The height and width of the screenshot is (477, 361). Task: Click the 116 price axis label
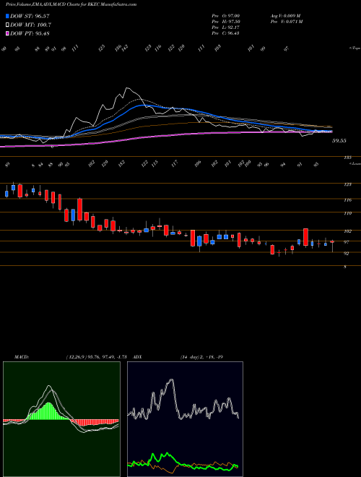pos(348,200)
